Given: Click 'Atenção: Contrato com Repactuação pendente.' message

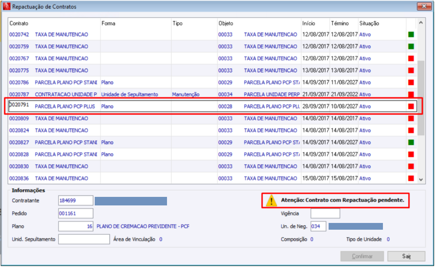Looking at the screenshot, I should [x=343, y=200].
